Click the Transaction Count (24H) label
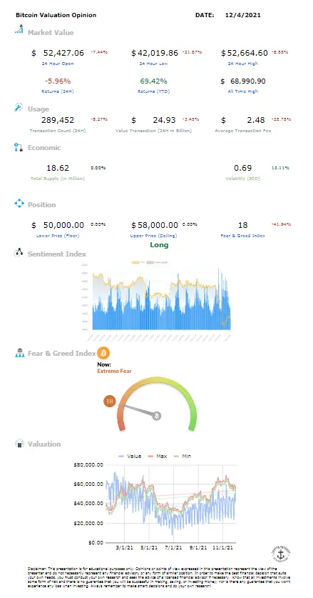Viewport: 313px width, 598px height. click(58, 131)
